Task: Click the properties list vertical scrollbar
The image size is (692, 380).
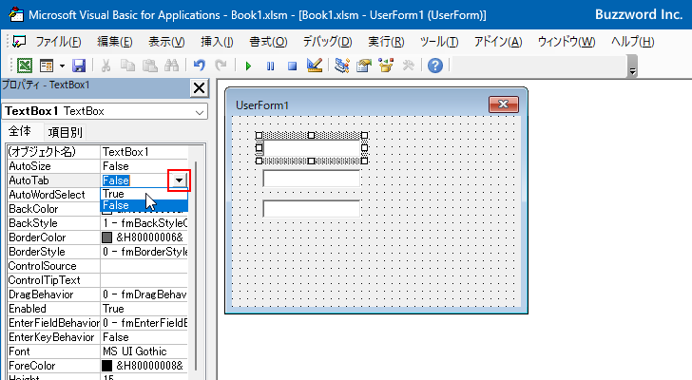Action: click(196, 266)
